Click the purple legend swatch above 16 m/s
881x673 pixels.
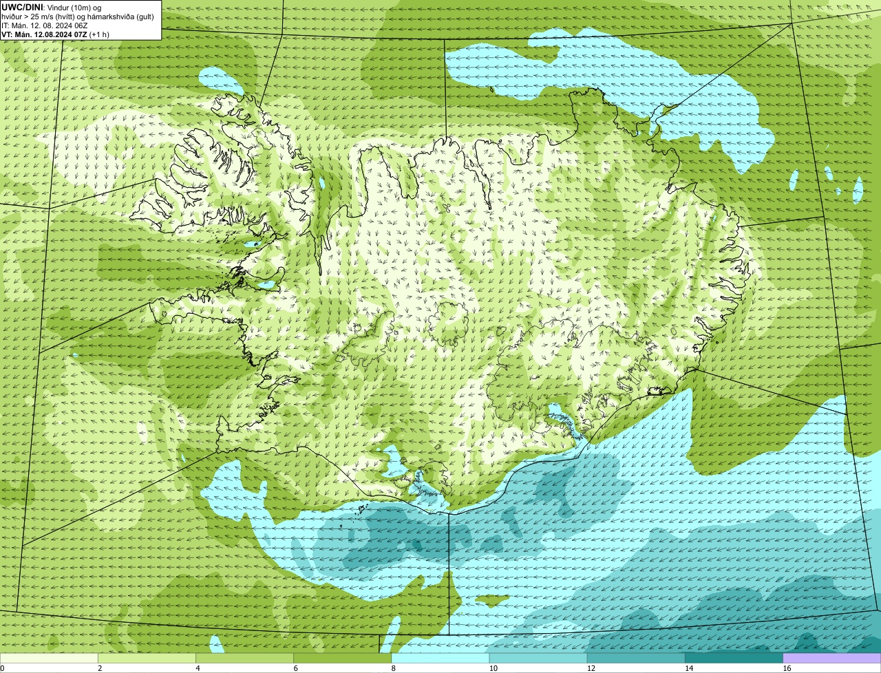832,658
